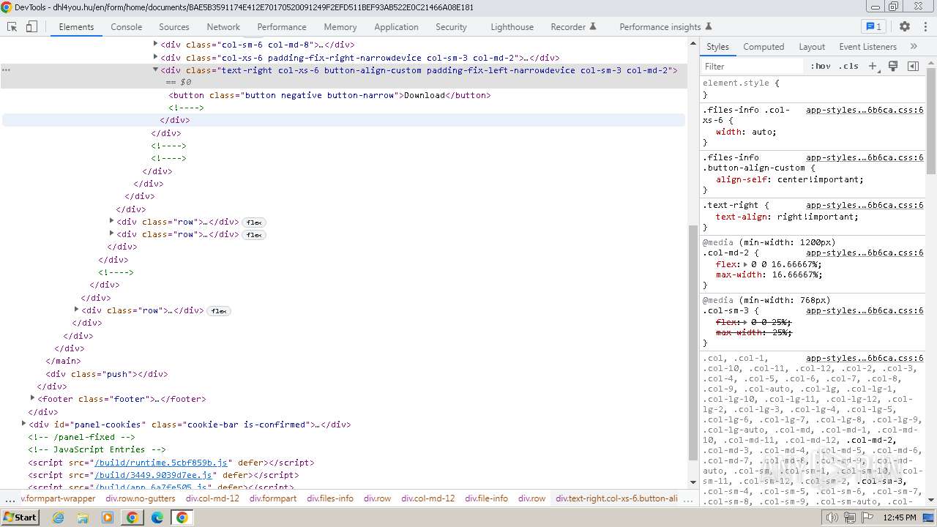This screenshot has height=527, width=937.
Task: Open the Memory tab
Action: (x=340, y=26)
